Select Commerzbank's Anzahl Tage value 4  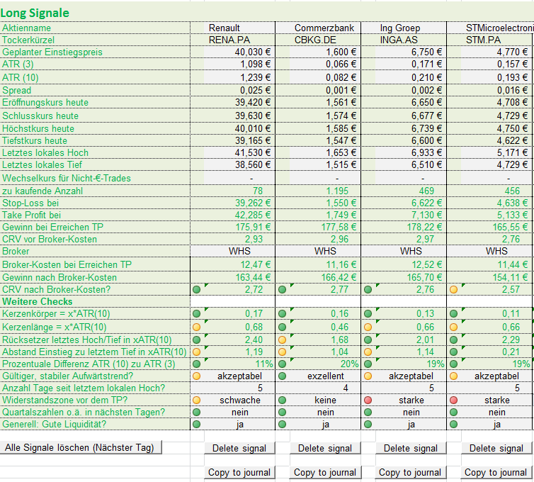click(x=325, y=388)
